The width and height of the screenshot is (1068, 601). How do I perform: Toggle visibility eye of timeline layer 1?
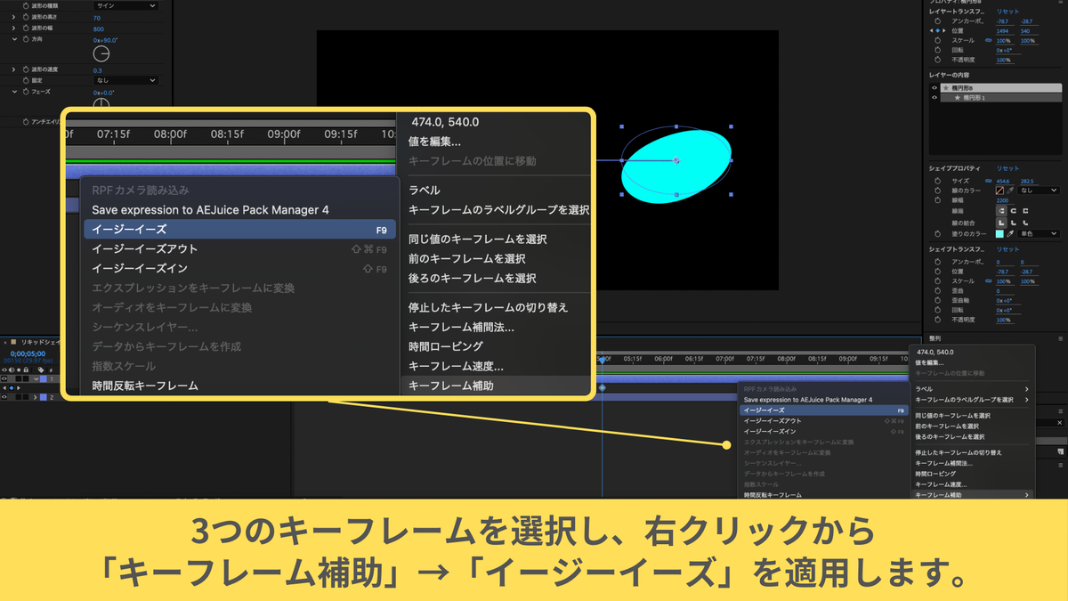(x=4, y=378)
